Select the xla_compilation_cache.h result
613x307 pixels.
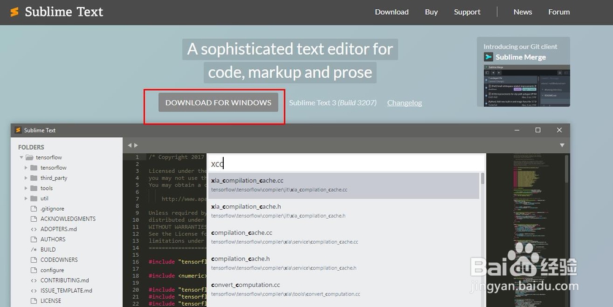coord(344,211)
